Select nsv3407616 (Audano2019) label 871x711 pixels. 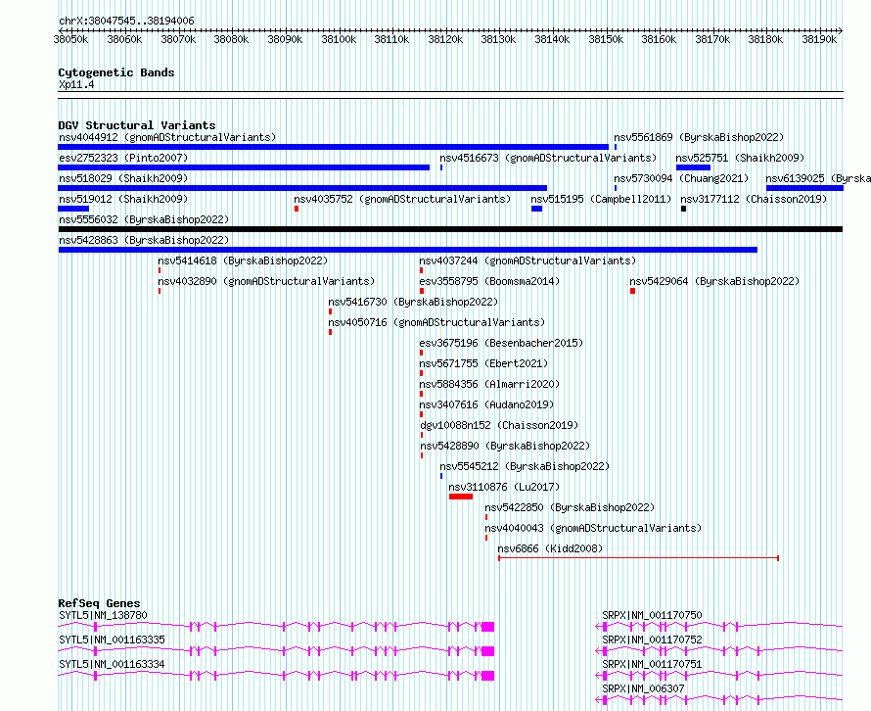(x=486, y=404)
